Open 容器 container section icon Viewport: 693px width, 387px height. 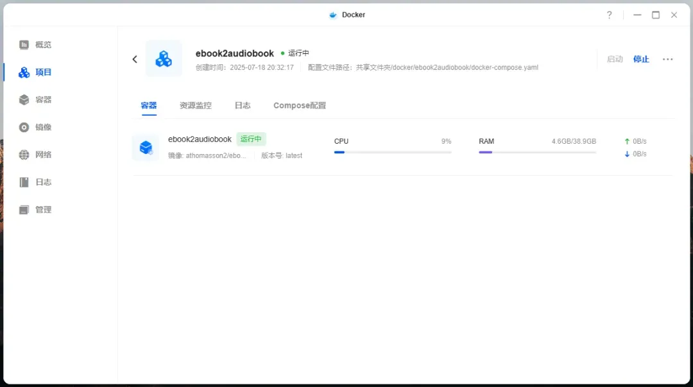point(24,100)
